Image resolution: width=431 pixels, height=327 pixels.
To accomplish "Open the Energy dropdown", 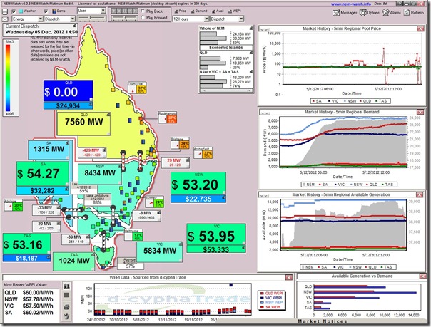I will point(28,19).
